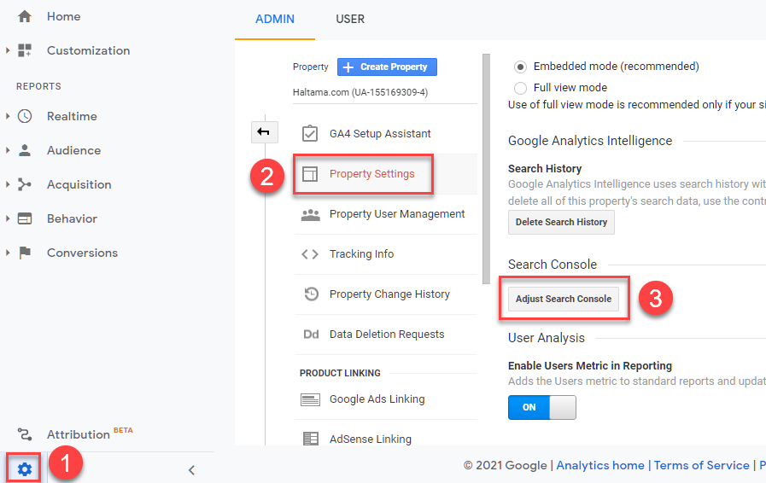Switch to the ADMIN tab
Screen dimensions: 766x483
275,19
